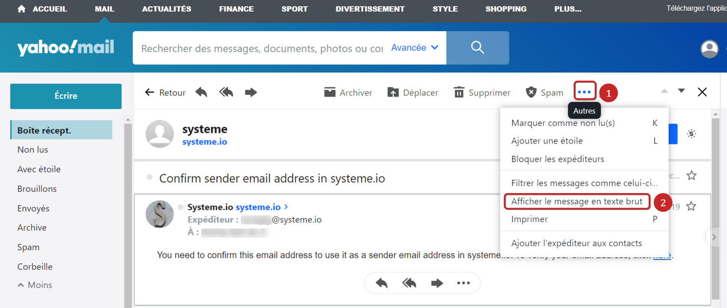Open the Non lus folder
The image size is (727, 308).
pos(33,149)
